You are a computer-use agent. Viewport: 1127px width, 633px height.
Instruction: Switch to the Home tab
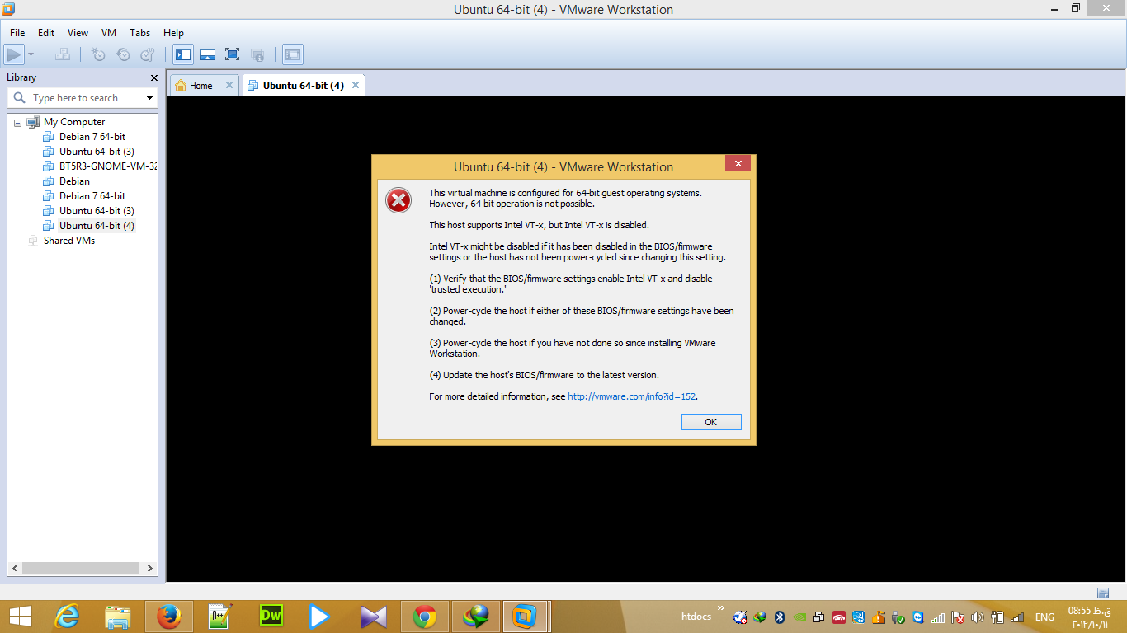pos(200,86)
